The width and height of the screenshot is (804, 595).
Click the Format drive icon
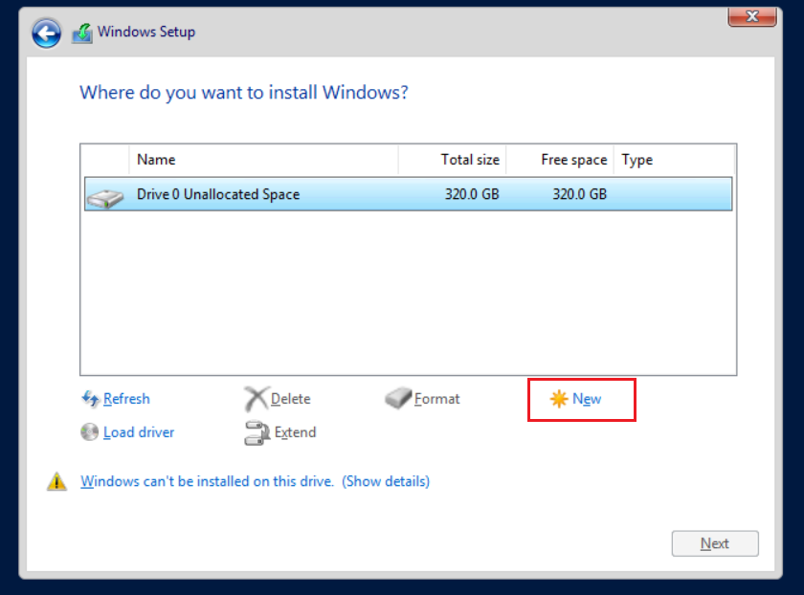pyautogui.click(x=398, y=399)
